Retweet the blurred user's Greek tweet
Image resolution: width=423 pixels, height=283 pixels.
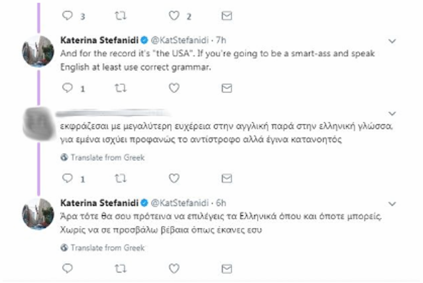[121, 179]
